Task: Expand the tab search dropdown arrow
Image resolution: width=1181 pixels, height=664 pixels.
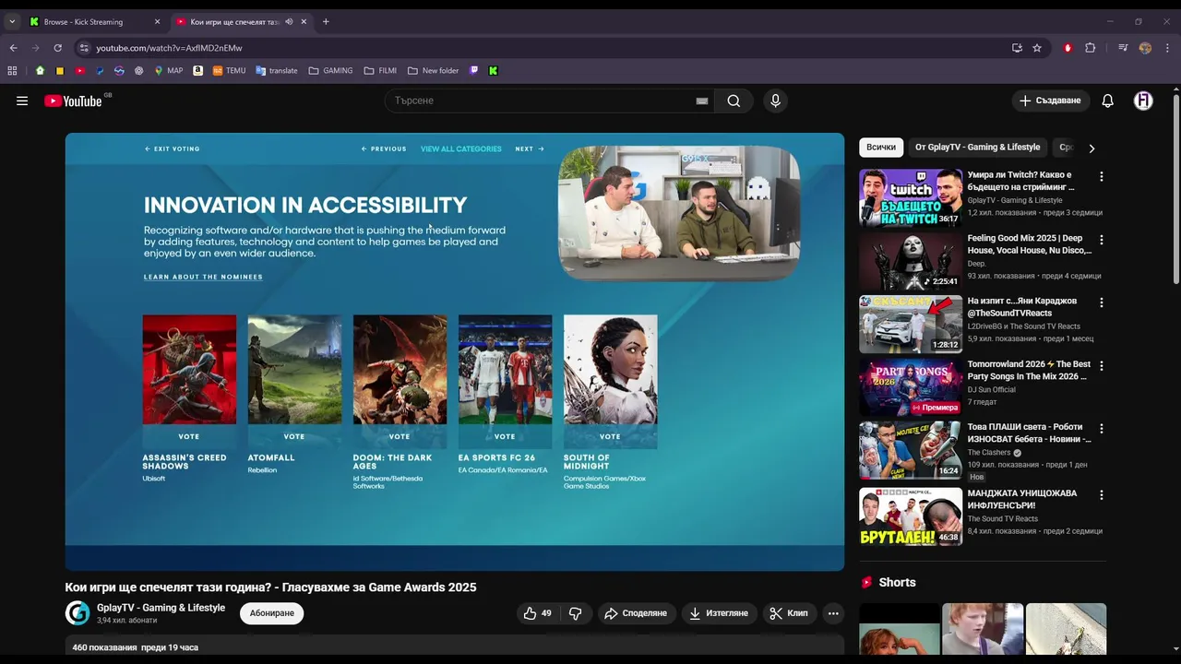Action: coord(12,21)
